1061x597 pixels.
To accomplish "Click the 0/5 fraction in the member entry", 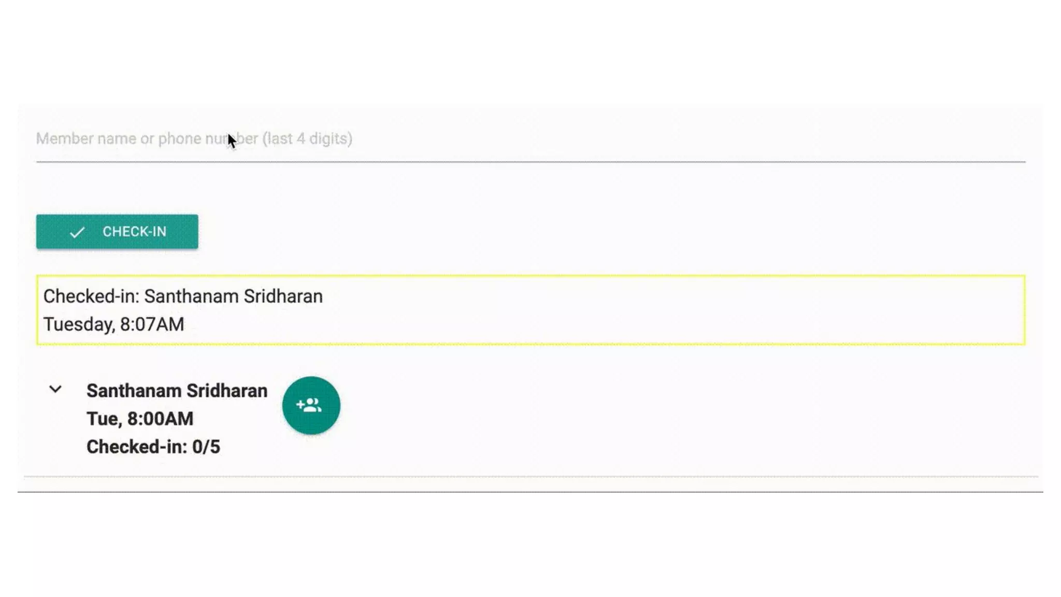I will pos(206,447).
